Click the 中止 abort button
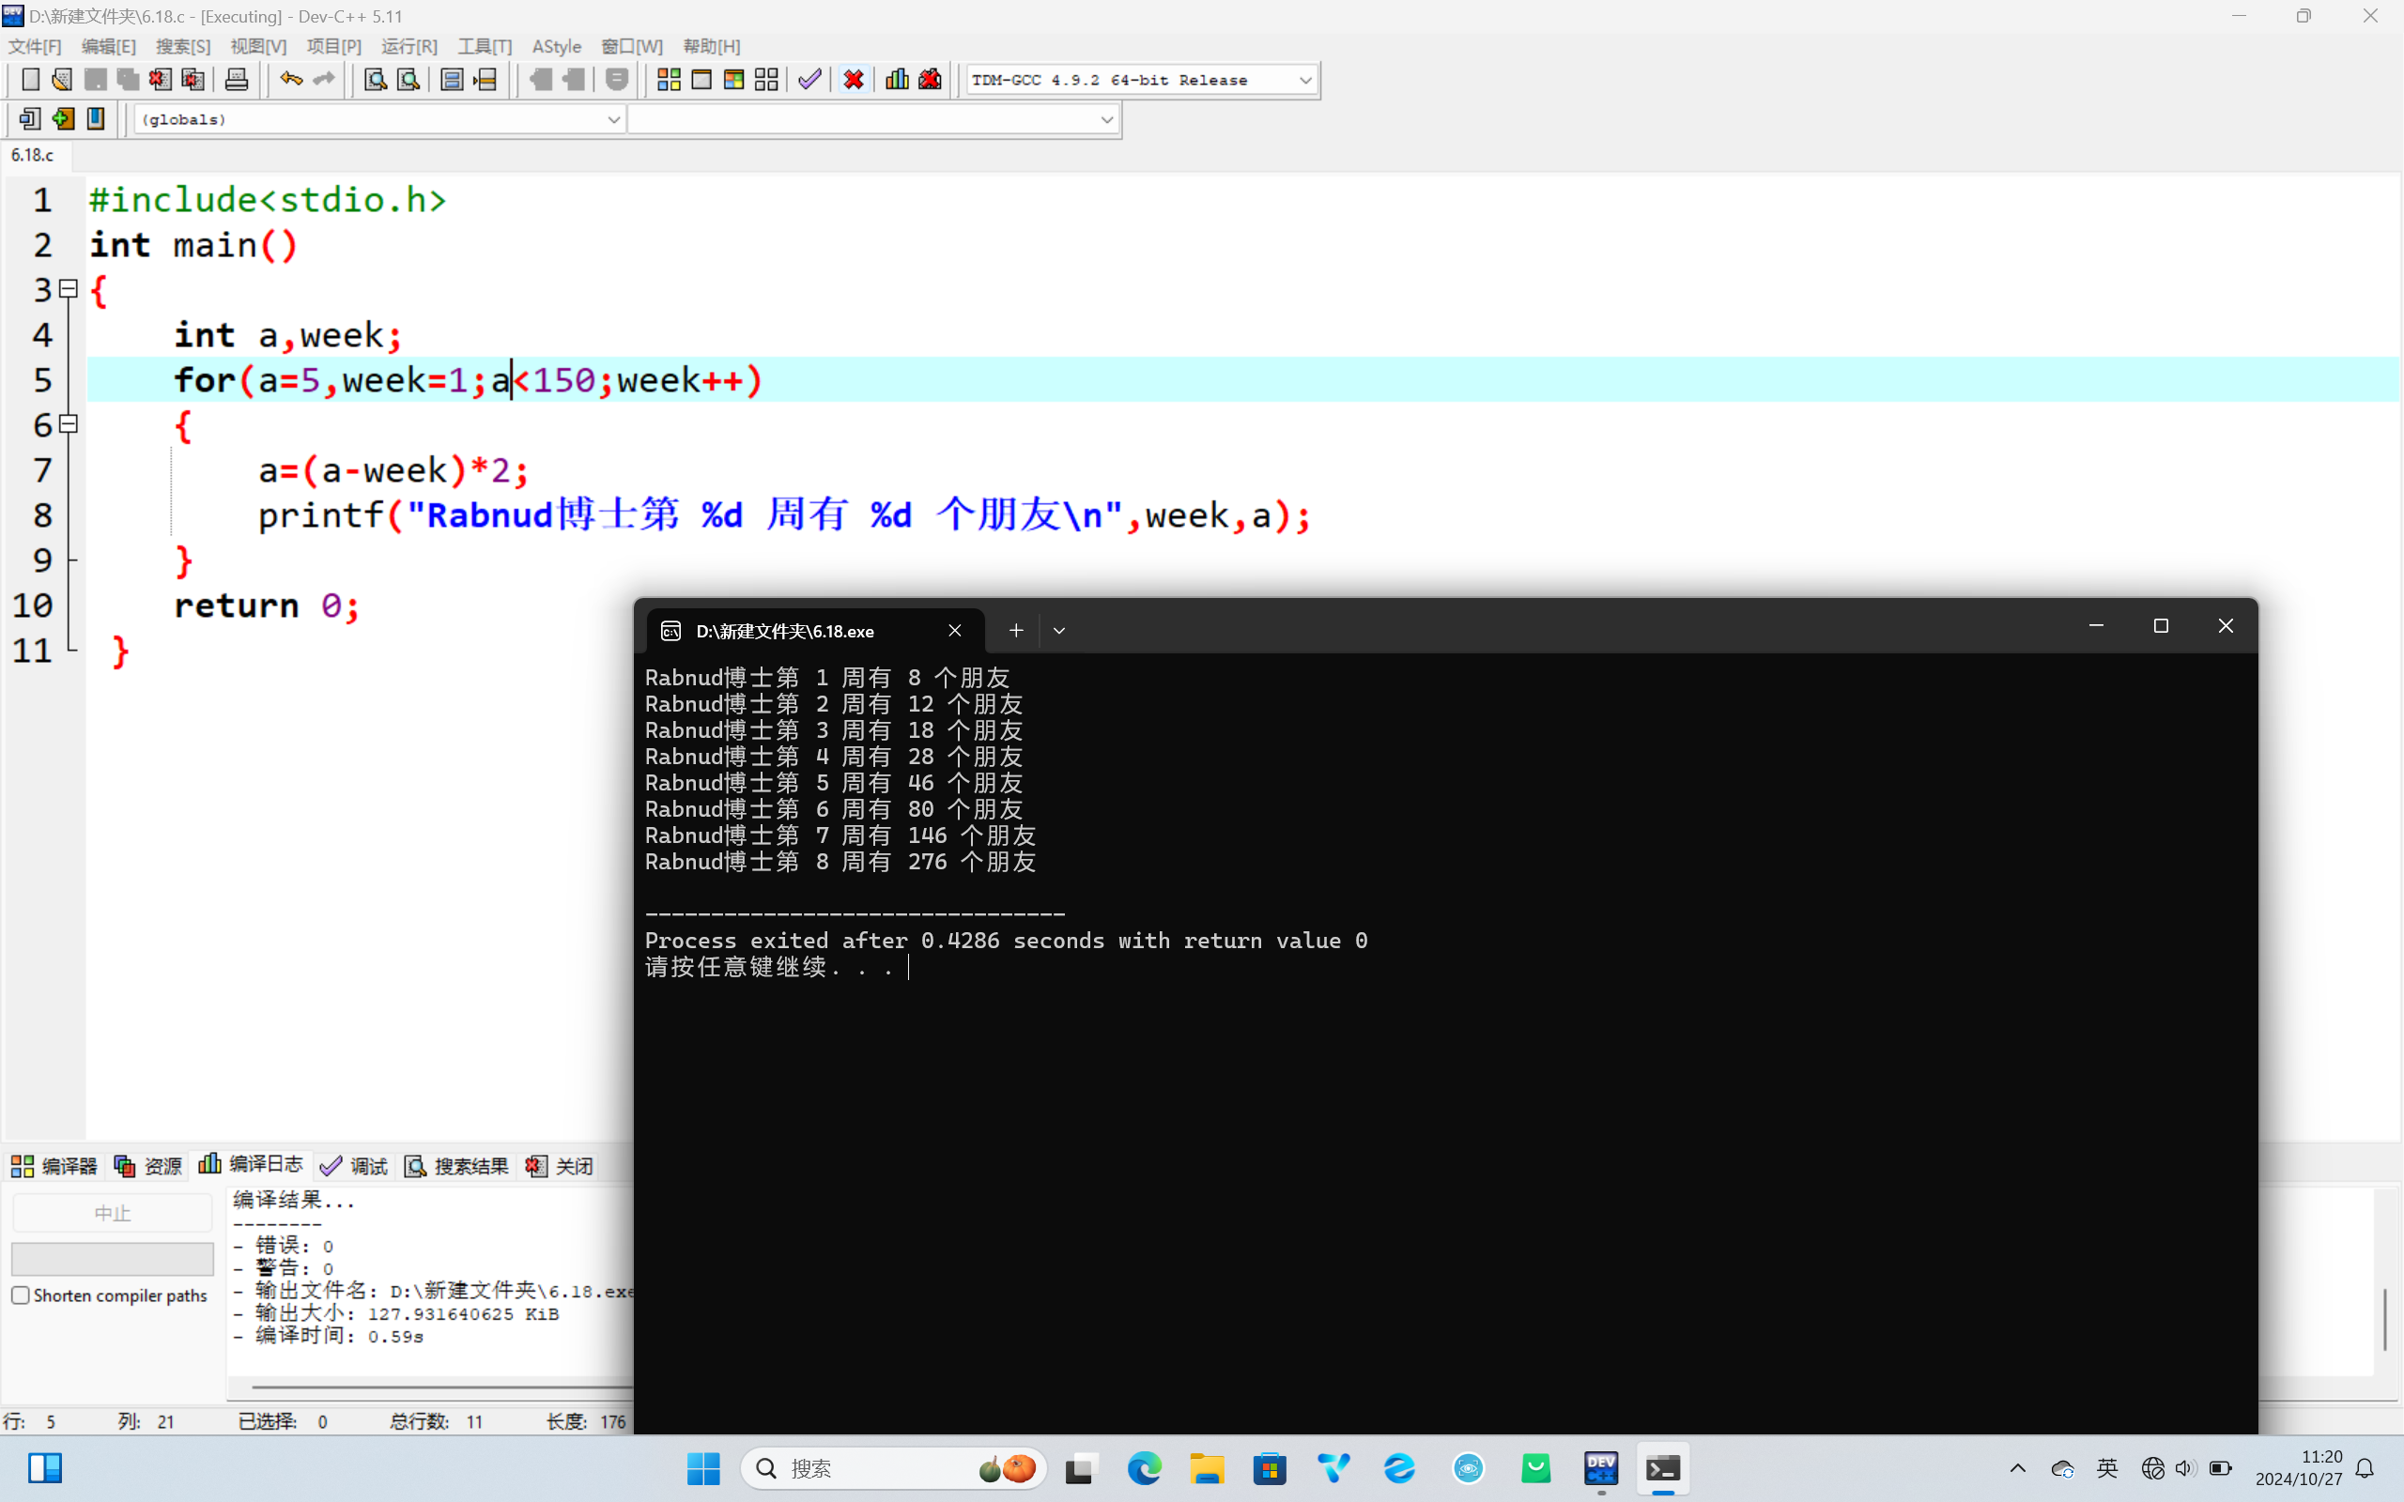 [113, 1213]
